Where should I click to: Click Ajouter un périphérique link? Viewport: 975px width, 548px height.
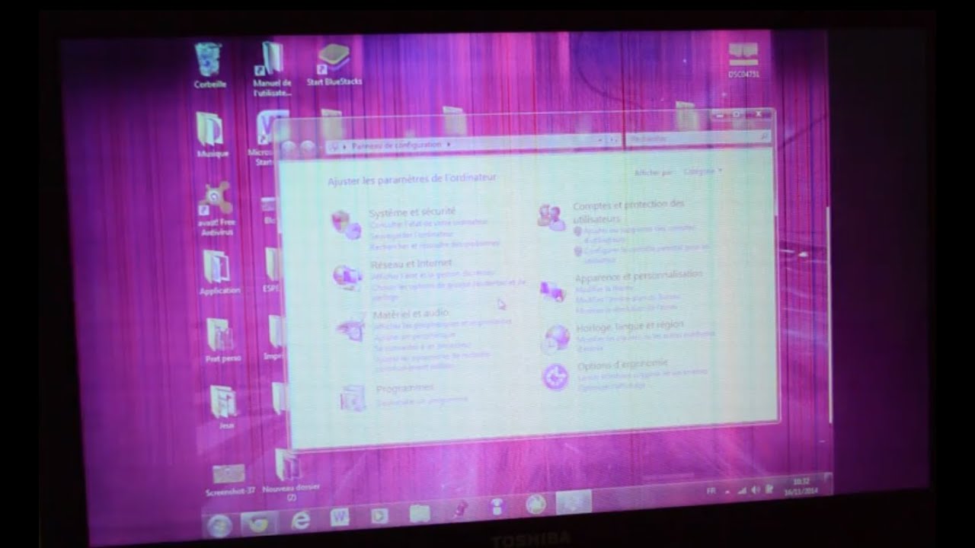pos(414,336)
